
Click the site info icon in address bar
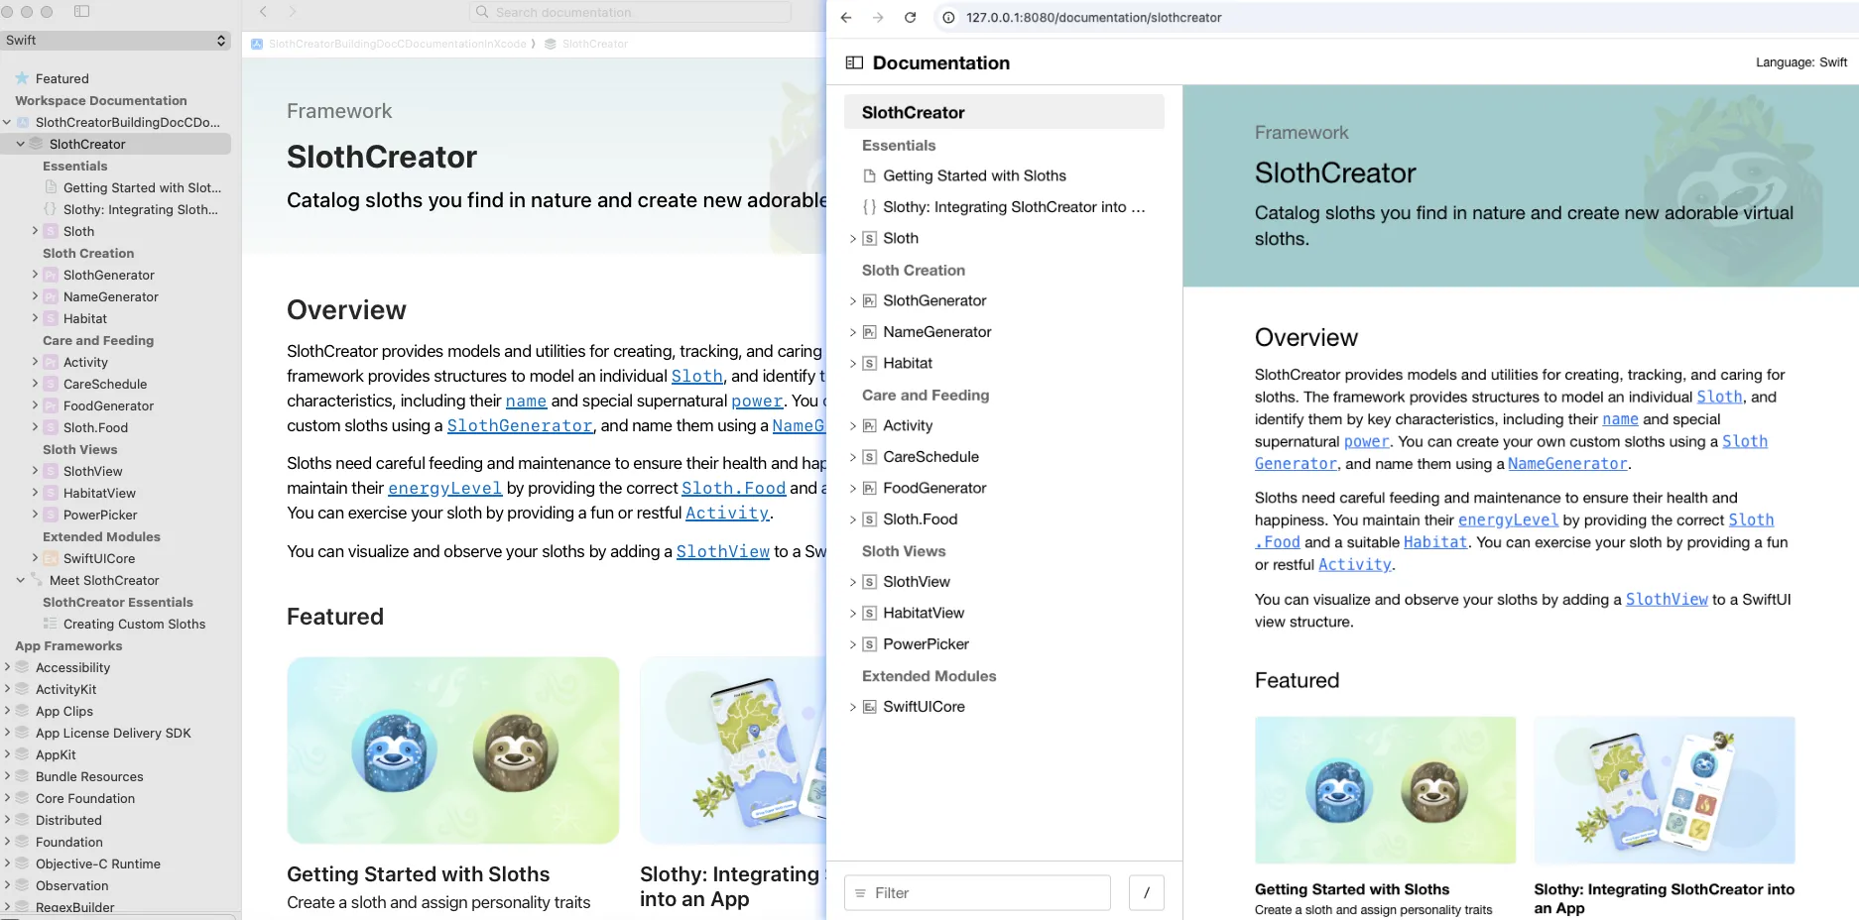coord(948,18)
